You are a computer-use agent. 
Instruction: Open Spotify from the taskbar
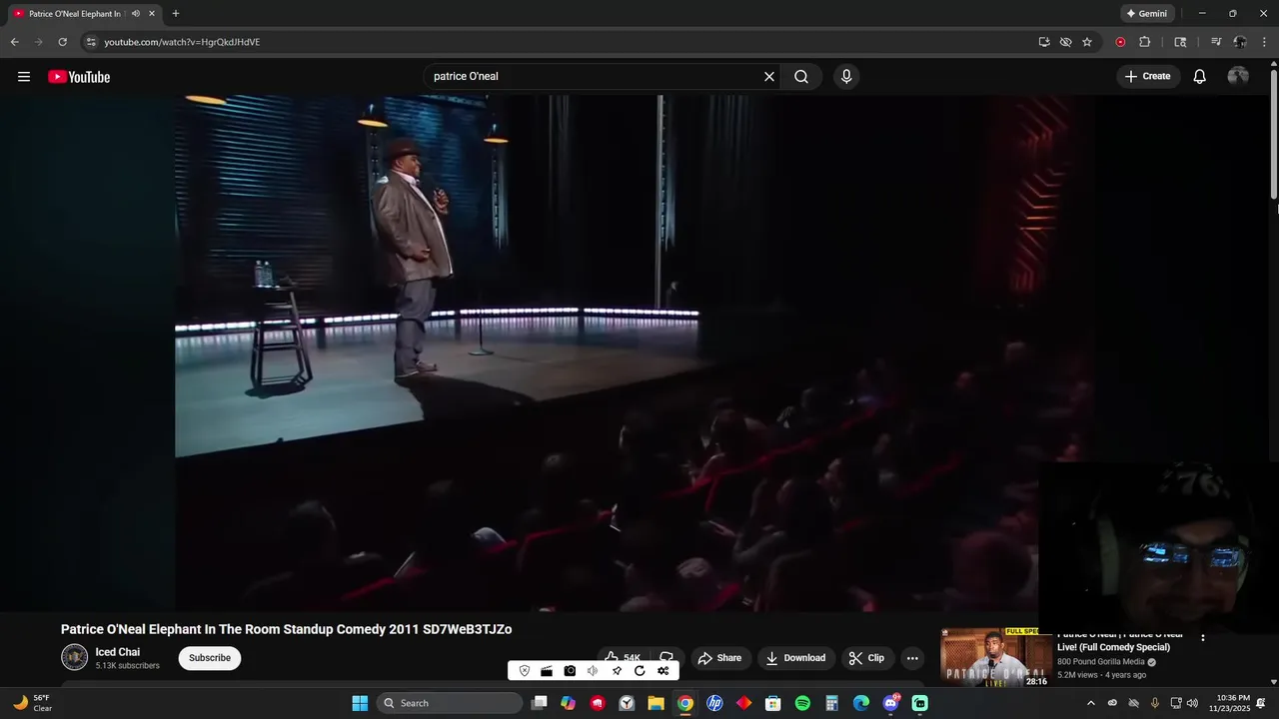(x=802, y=703)
